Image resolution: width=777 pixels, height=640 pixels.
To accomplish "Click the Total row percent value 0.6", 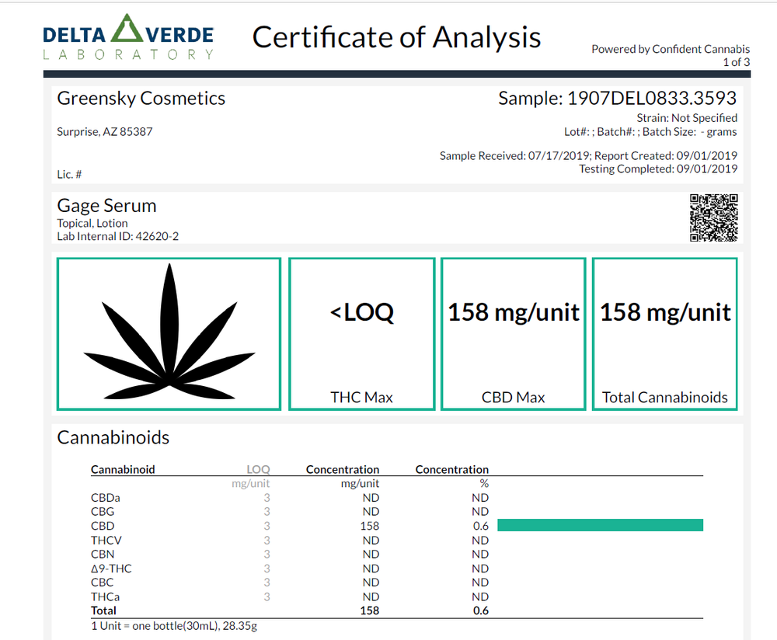I will click(x=481, y=610).
